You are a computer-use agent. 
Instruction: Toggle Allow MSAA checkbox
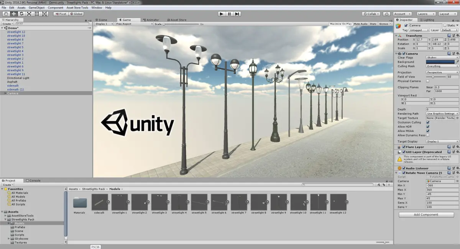coord(428,130)
